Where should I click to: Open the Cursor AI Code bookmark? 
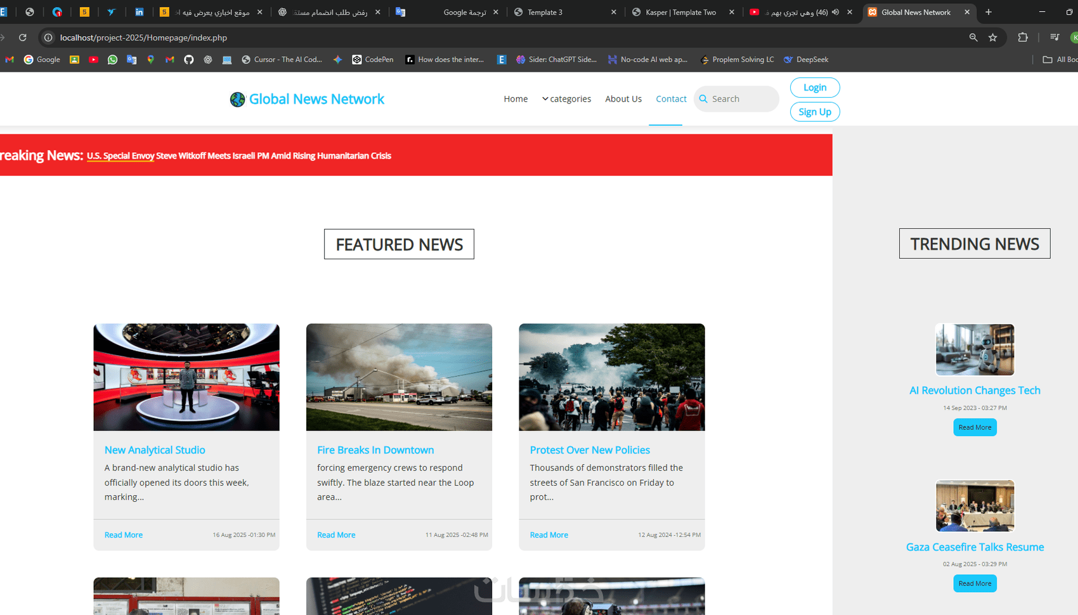pyautogui.click(x=282, y=60)
